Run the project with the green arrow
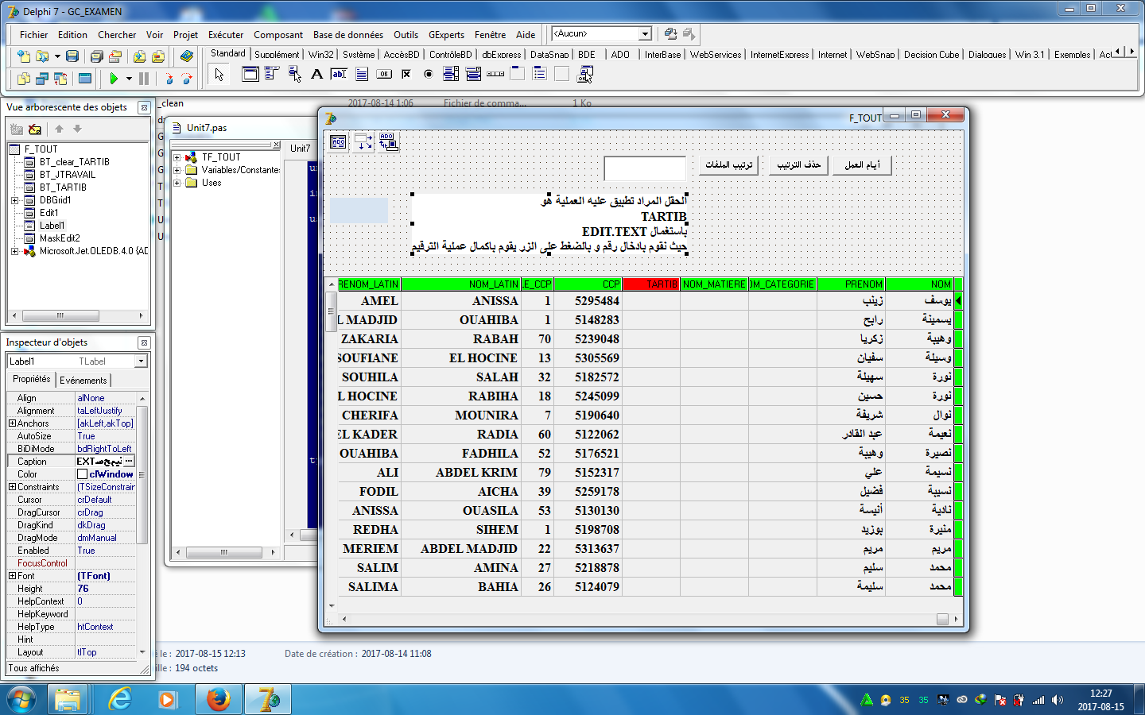Viewport: 1145px width, 715px height. tap(114, 79)
